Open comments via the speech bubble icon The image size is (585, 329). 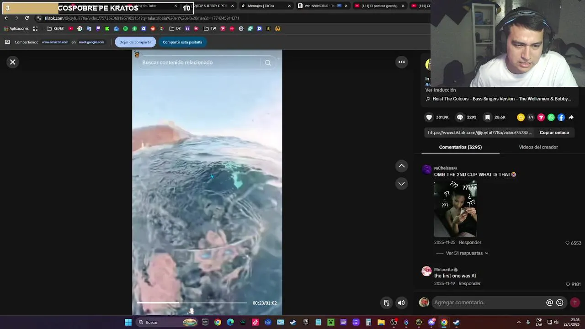point(460,117)
